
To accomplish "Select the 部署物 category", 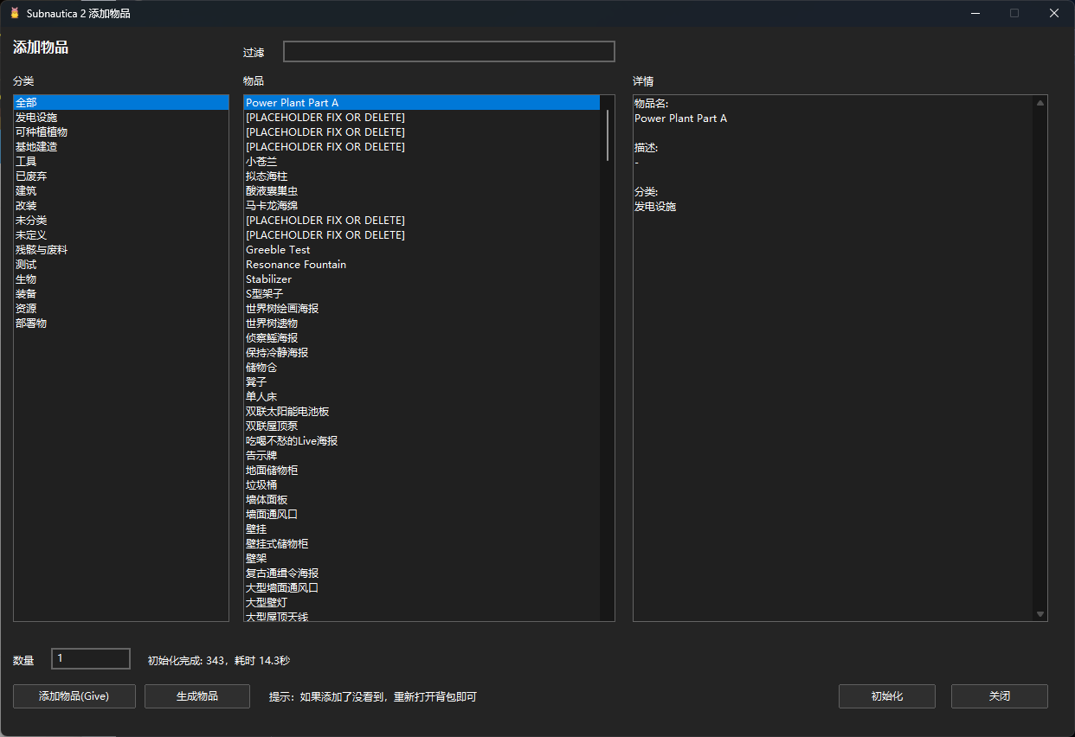I will pos(121,323).
